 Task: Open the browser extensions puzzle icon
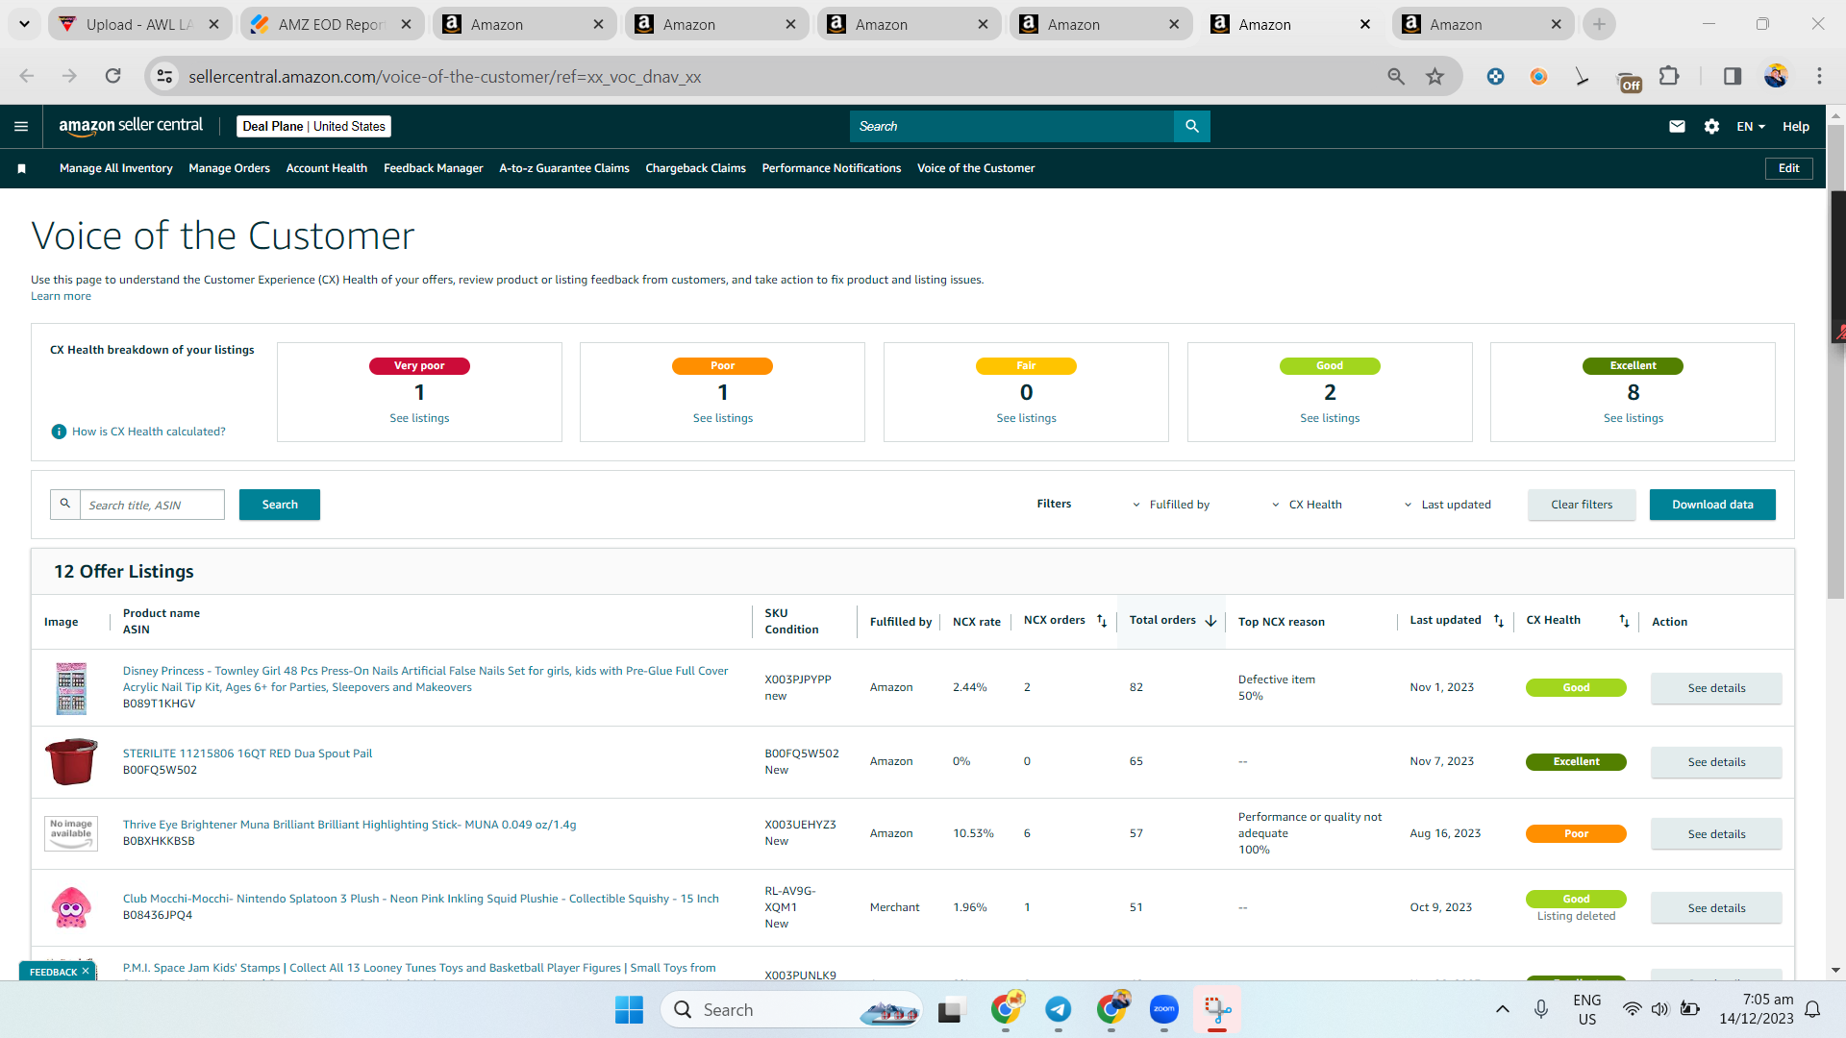pos(1669,76)
